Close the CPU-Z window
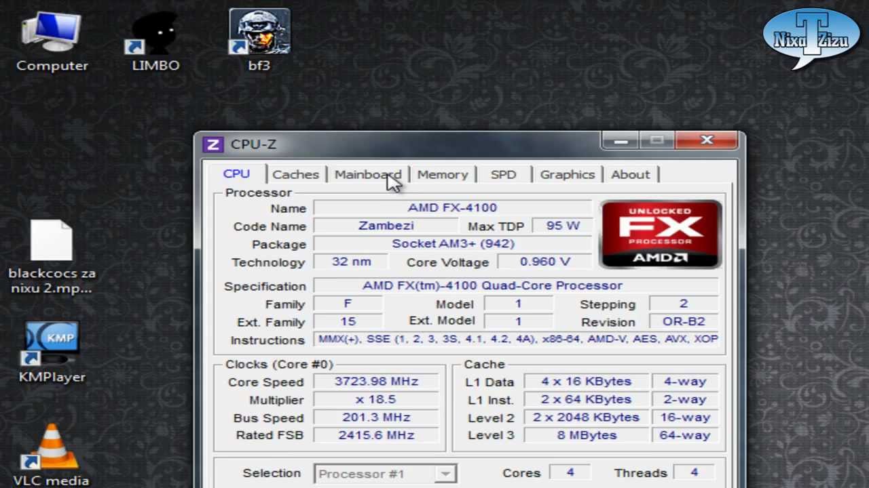Screen dimensions: 869x488 [707, 141]
